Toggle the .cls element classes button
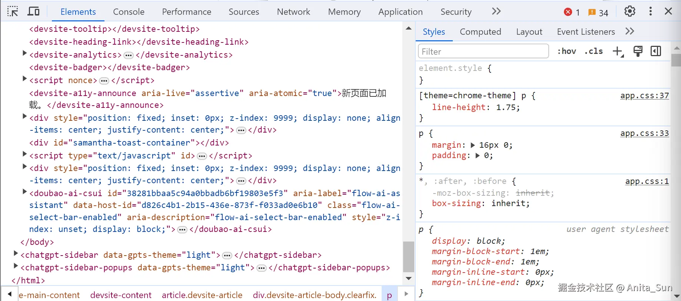Screen dimensions: 681x301 594,51
